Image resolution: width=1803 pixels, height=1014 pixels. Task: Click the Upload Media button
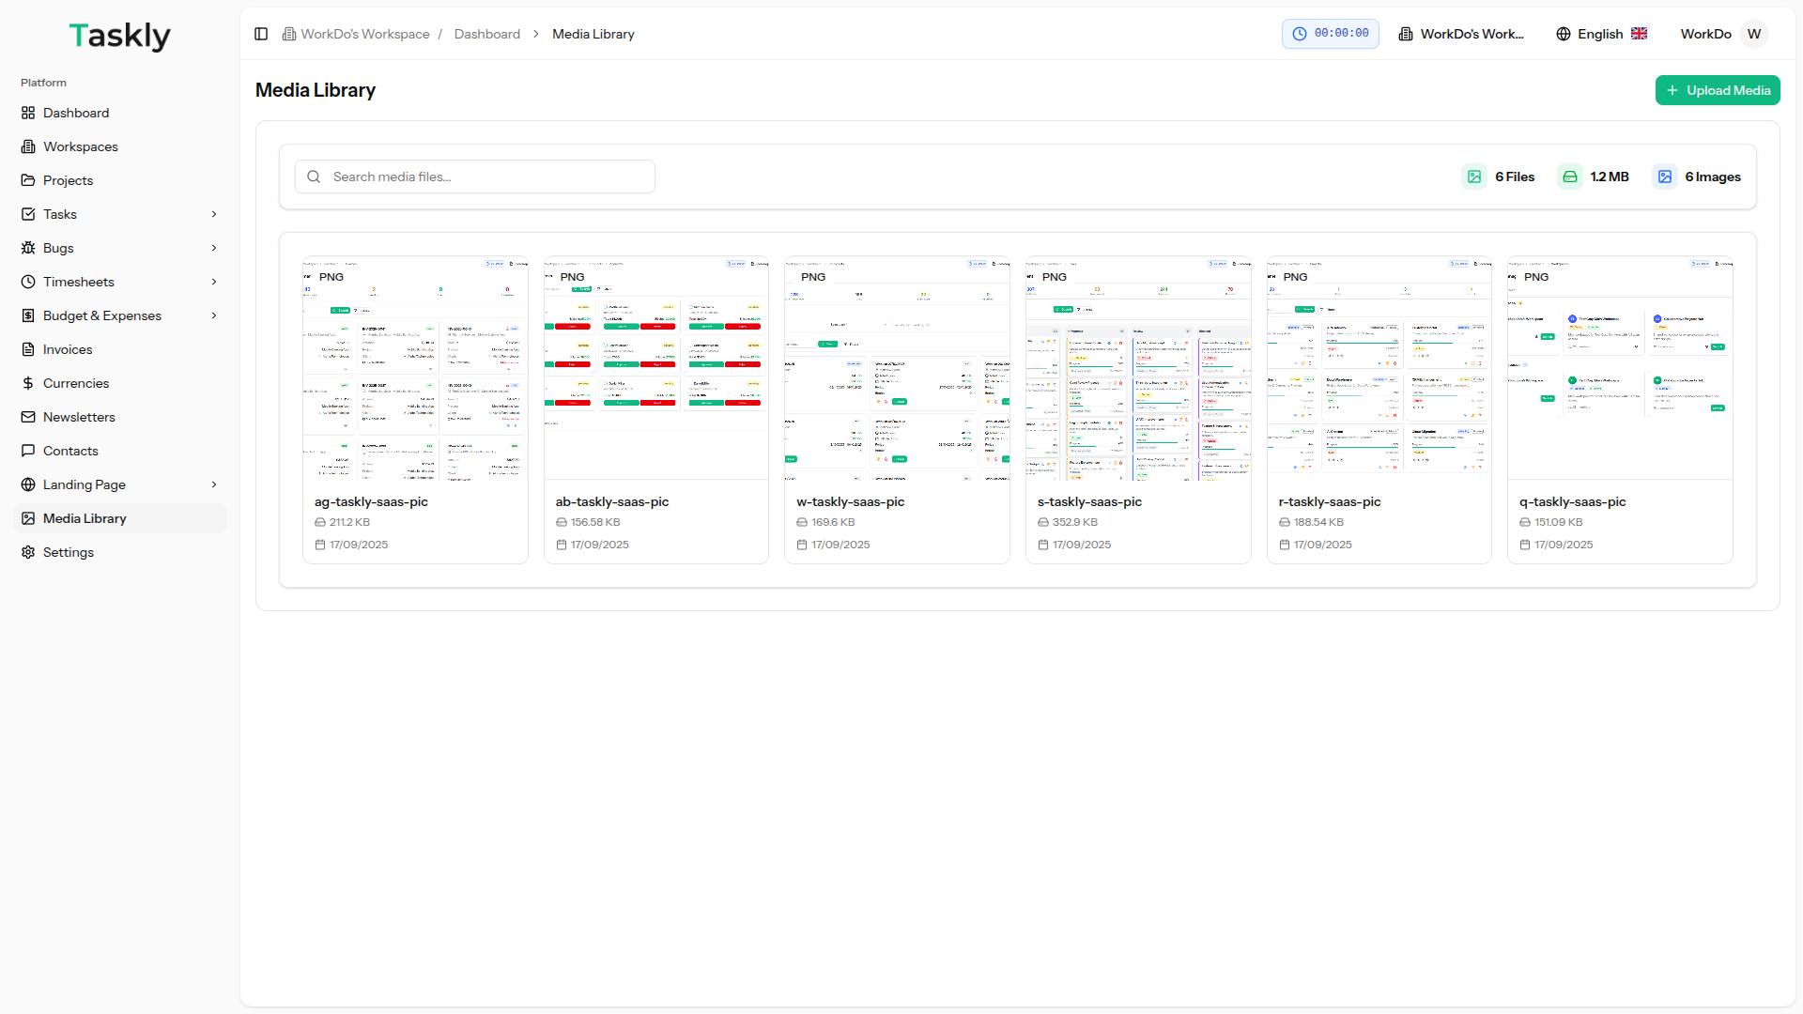1718,90
